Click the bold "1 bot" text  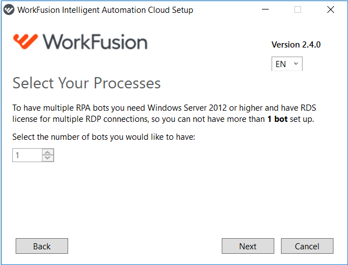[x=278, y=119]
